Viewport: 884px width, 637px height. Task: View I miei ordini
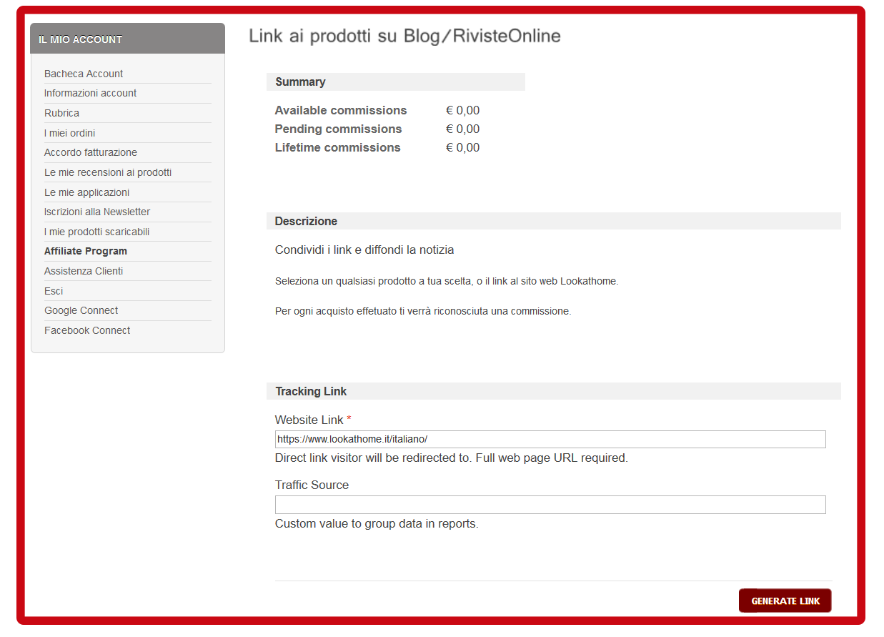pyautogui.click(x=69, y=133)
